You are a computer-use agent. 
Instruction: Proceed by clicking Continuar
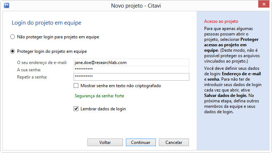[141, 142]
